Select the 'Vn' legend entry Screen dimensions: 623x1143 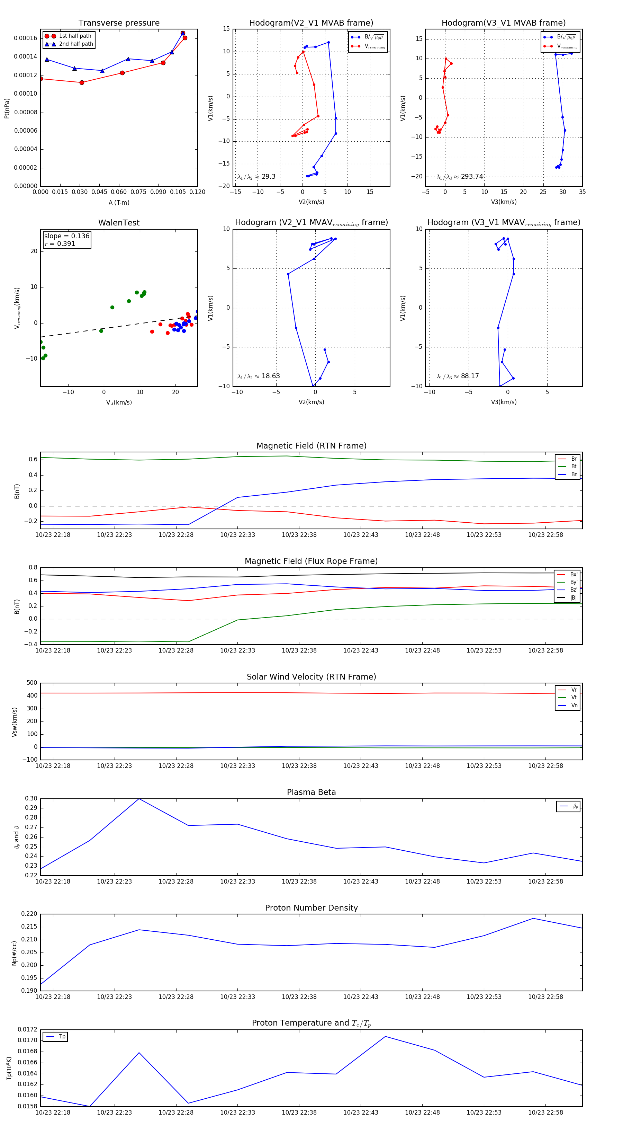click(x=568, y=706)
